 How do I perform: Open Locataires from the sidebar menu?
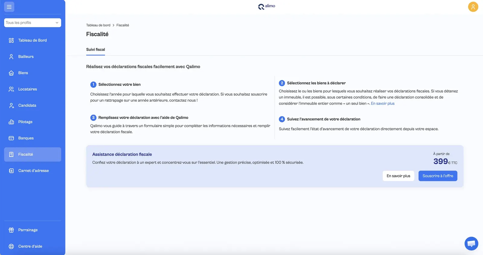(33, 89)
